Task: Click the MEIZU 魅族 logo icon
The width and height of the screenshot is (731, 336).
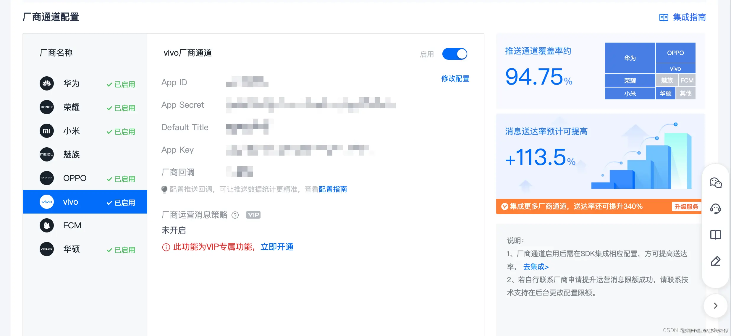Action: [46, 154]
